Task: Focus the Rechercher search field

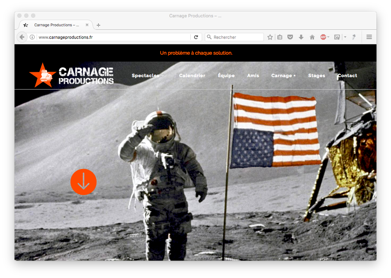Action: (235, 37)
